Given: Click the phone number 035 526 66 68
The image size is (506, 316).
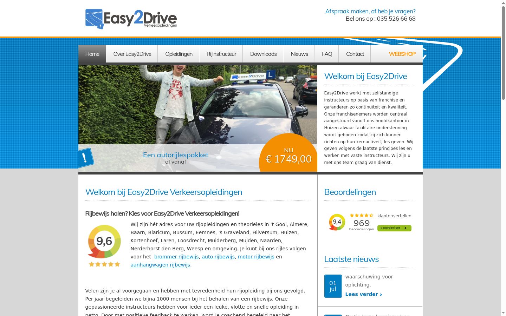Looking at the screenshot, I should coord(396,19).
